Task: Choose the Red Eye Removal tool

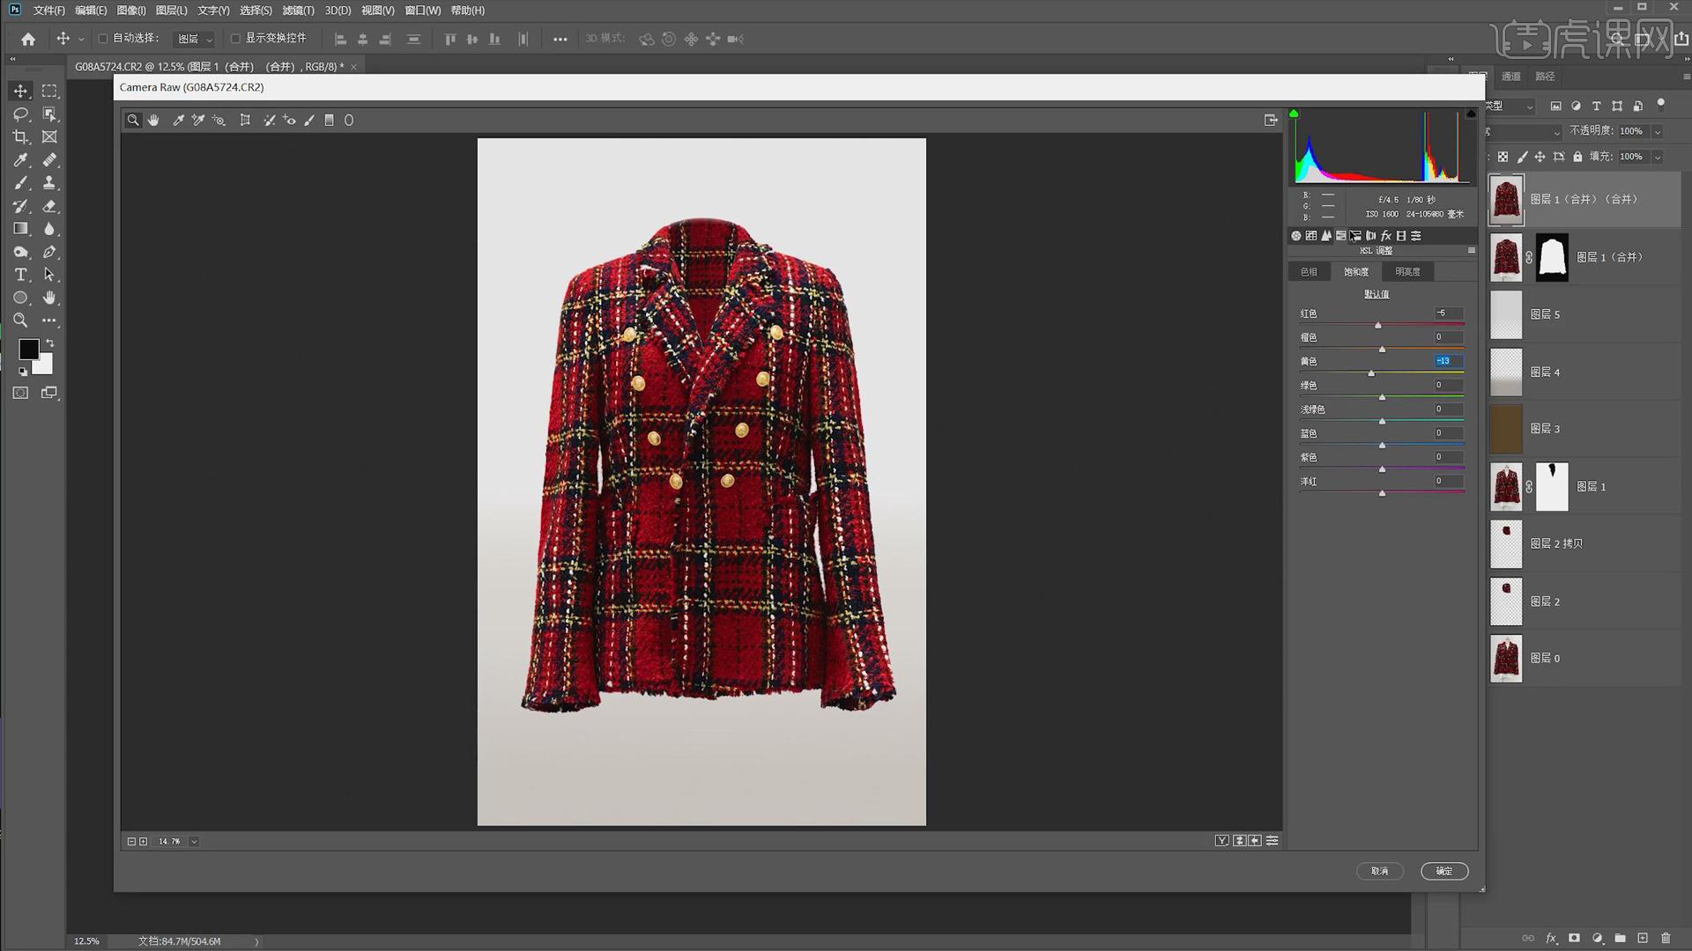Action: pos(289,121)
